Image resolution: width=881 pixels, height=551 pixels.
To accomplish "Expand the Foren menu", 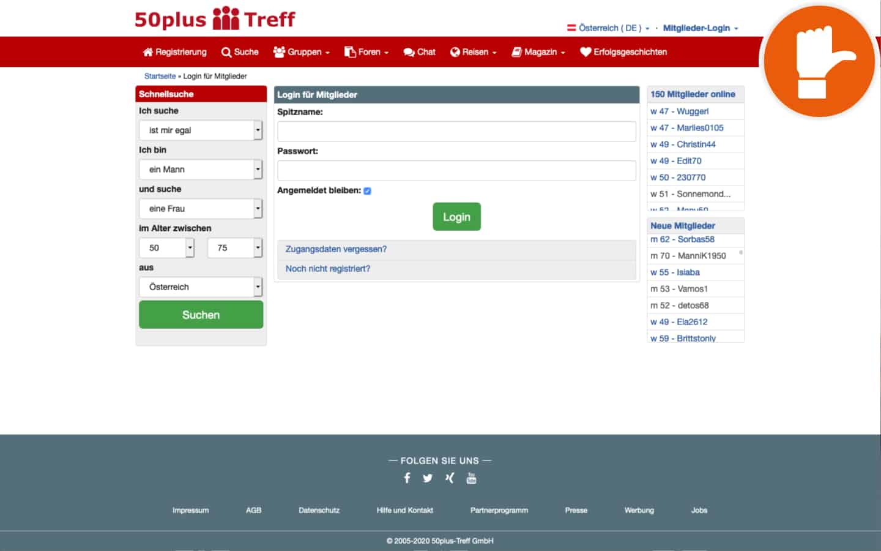I will pos(366,52).
